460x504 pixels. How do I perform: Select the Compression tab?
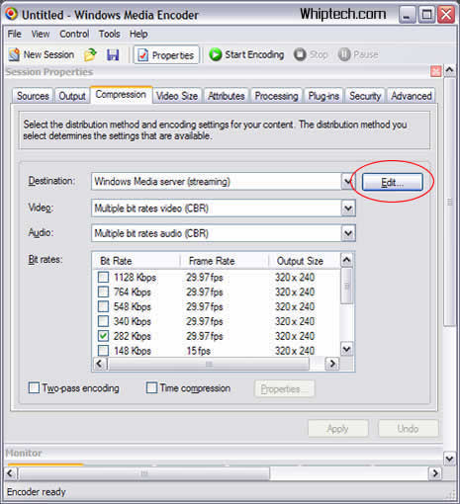tap(121, 95)
